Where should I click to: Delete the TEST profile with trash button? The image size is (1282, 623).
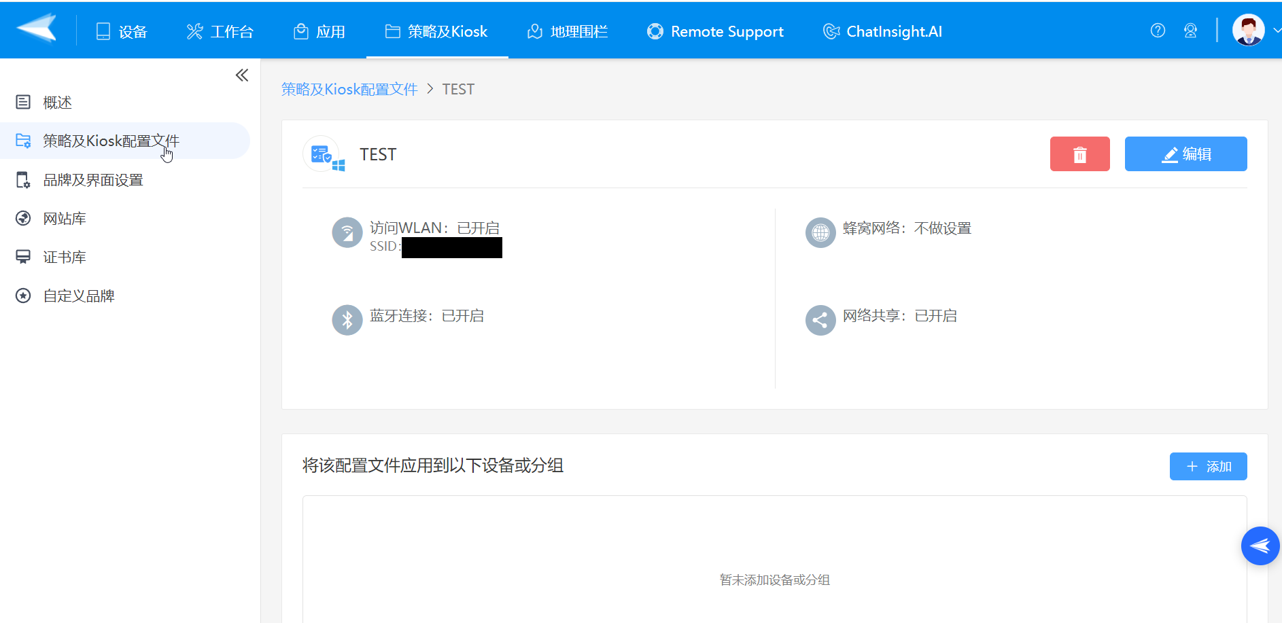[1079, 154]
